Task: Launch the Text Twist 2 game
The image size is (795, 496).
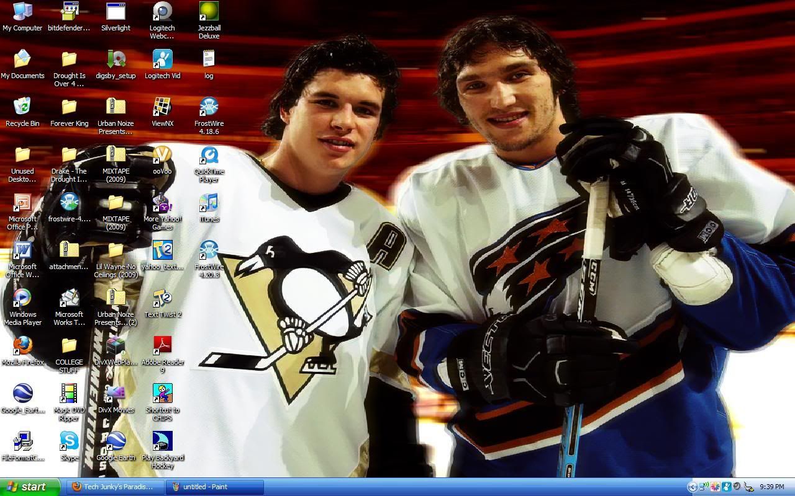Action: (x=162, y=304)
